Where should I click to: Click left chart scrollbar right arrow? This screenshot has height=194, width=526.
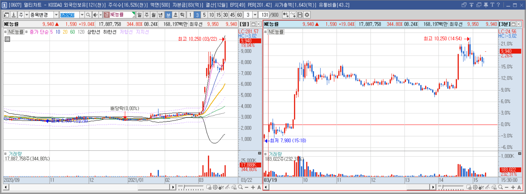(x=173, y=187)
